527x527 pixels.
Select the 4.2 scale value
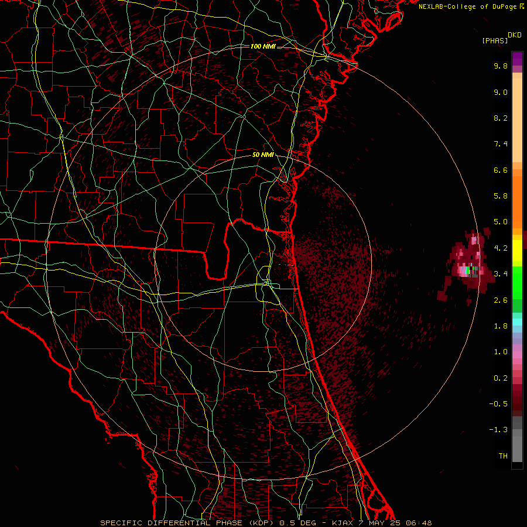[x=501, y=248]
